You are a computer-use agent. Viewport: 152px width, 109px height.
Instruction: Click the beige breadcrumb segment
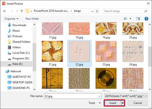coord(77,11)
